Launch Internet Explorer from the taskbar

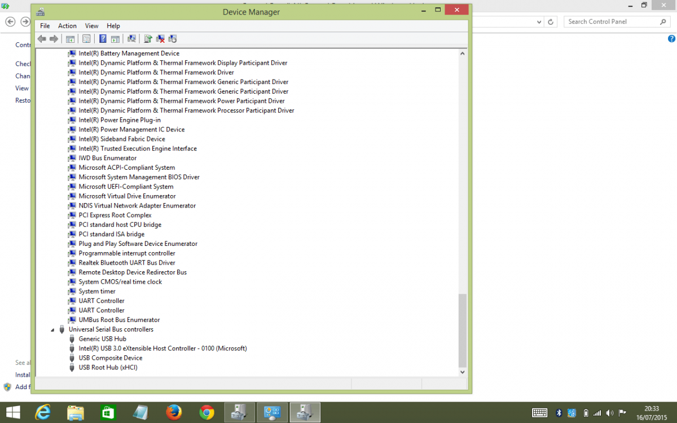click(x=42, y=412)
